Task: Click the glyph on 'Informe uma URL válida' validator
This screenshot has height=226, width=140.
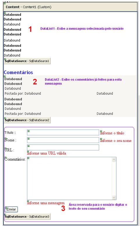Action: (28, 152)
